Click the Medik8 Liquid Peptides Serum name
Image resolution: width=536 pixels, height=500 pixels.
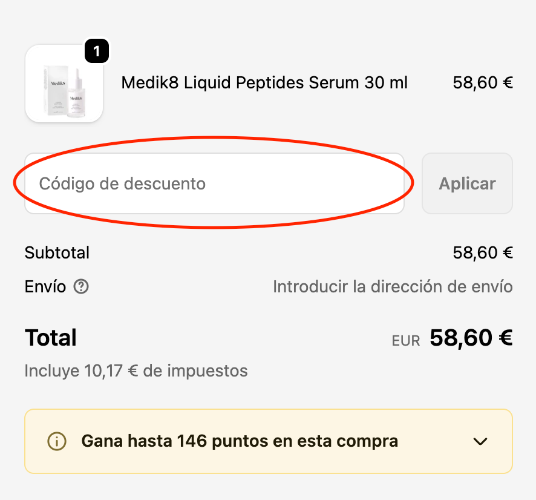(264, 82)
